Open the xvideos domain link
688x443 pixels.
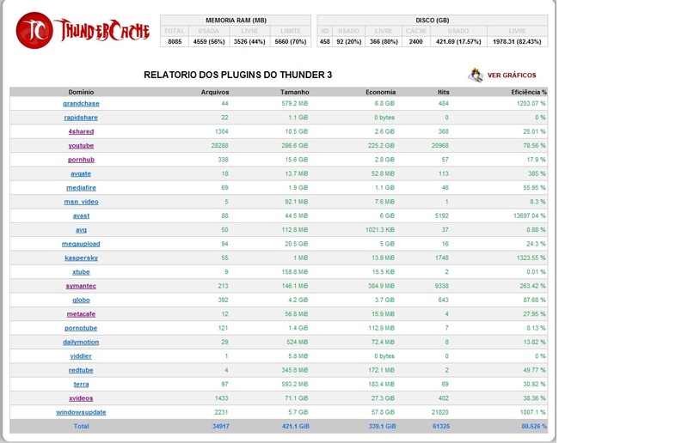coord(81,397)
